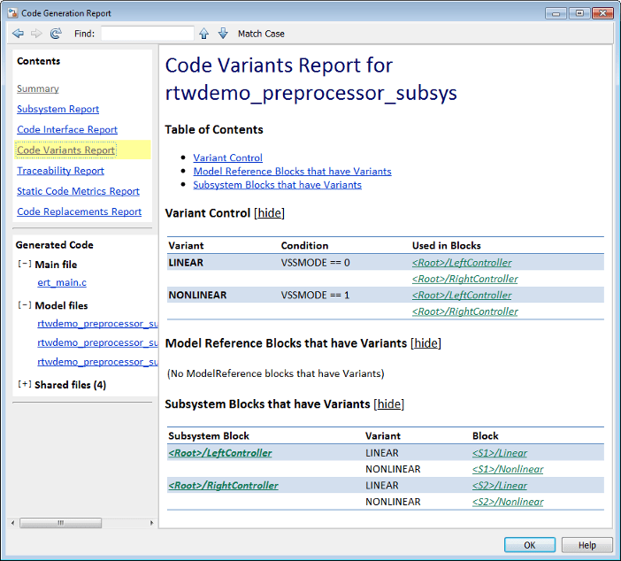Click into the Find text field
Image resolution: width=621 pixels, height=561 pixels.
point(148,34)
